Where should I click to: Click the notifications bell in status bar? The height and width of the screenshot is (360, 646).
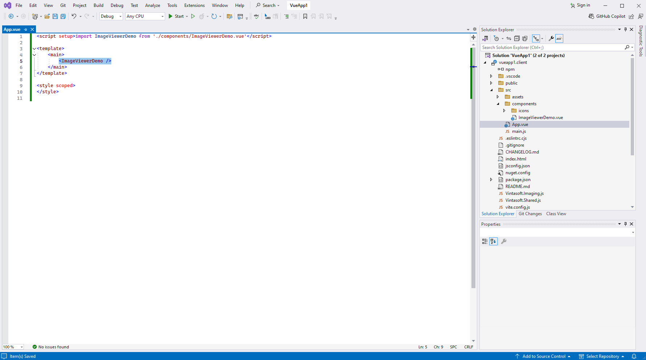point(634,356)
